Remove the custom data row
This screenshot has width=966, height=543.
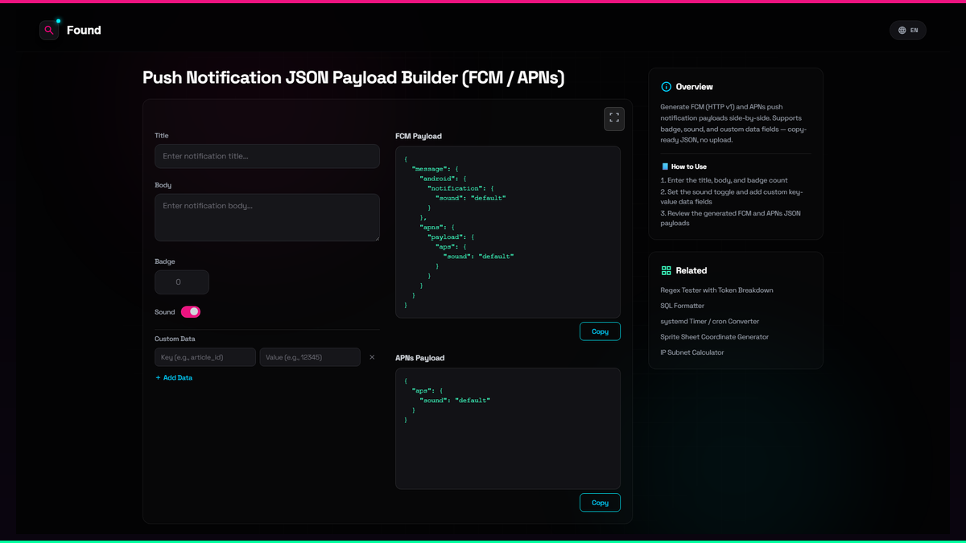tap(372, 357)
